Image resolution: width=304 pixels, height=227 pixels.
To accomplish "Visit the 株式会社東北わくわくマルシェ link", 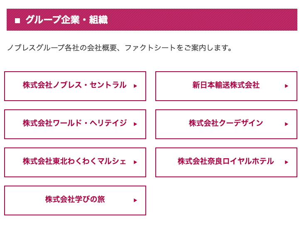I will [74, 162].
